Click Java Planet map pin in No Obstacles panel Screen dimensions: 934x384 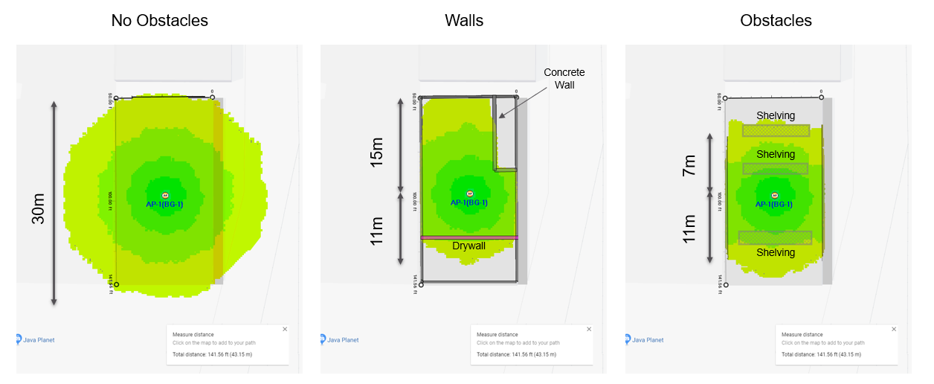[19, 339]
